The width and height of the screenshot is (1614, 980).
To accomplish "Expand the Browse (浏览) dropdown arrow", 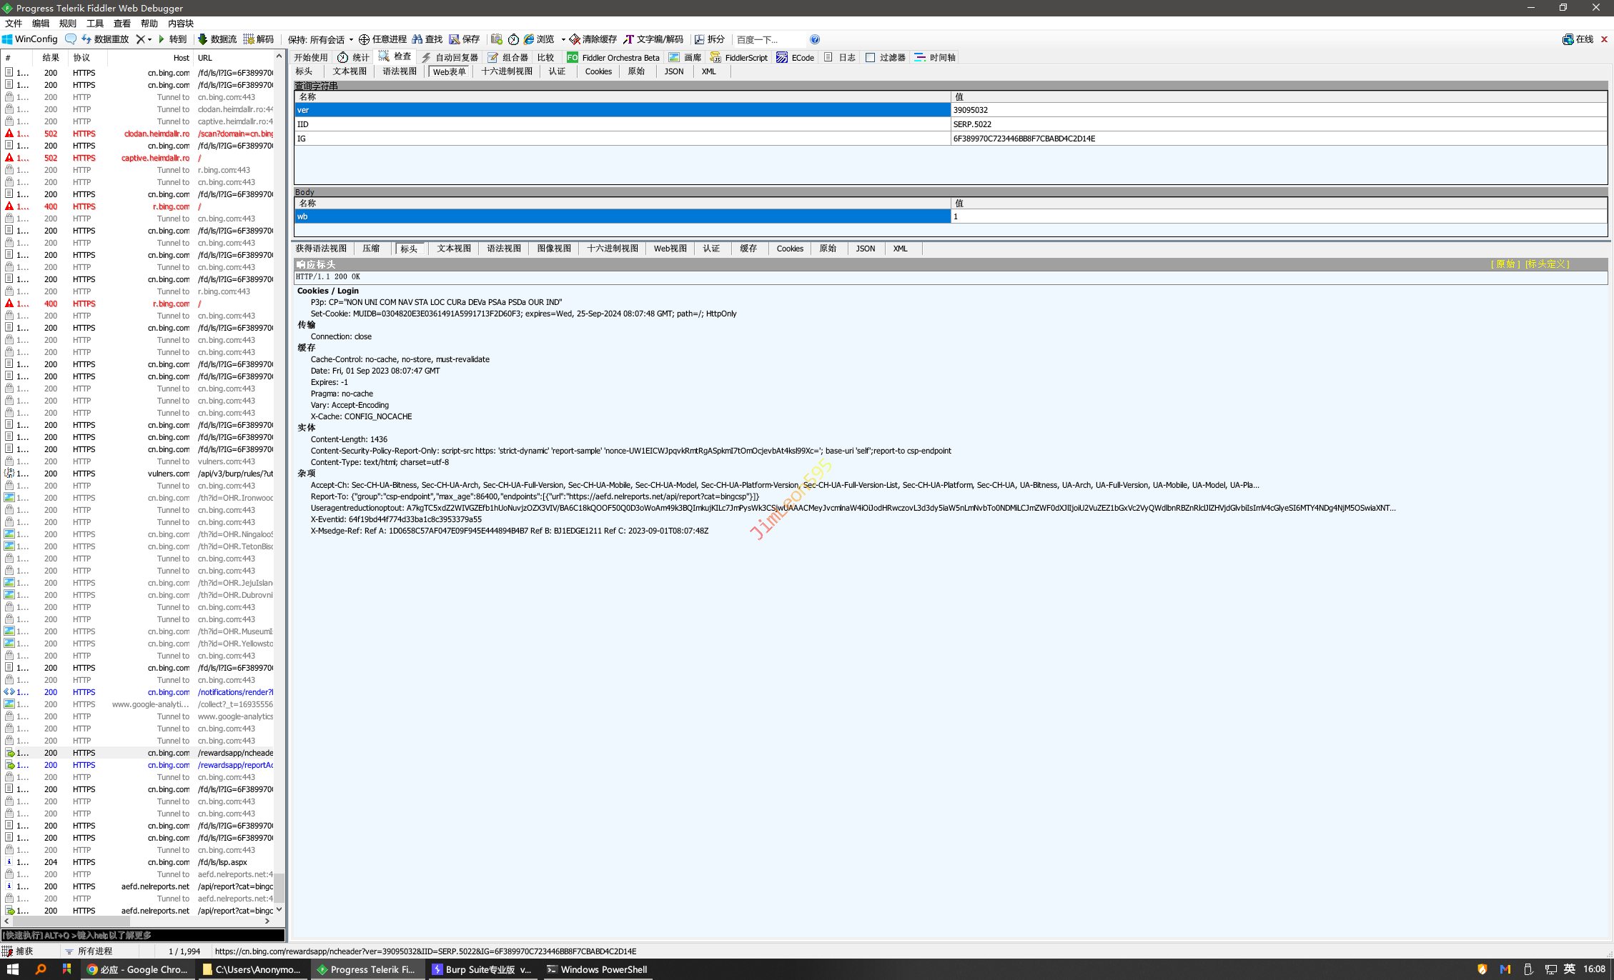I will (563, 39).
